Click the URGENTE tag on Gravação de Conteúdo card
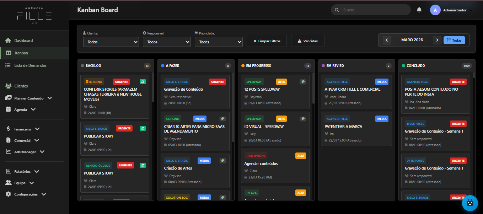Viewport: 483px width, 214px height. pyautogui.click(x=217, y=82)
